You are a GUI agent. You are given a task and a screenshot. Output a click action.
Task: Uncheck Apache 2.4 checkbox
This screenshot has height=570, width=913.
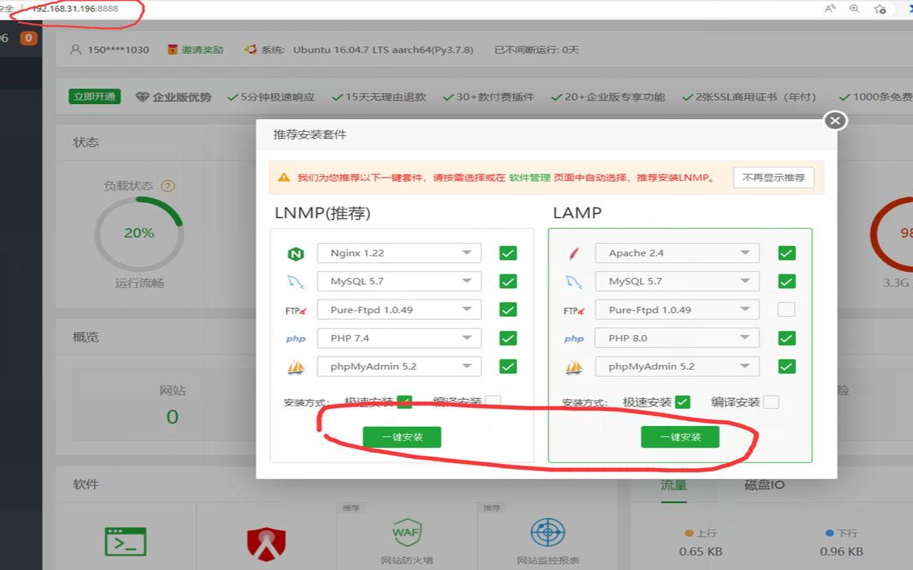[x=786, y=253]
